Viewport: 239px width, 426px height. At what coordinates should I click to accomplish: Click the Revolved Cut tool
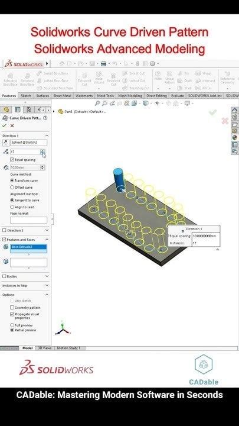coord(113,80)
